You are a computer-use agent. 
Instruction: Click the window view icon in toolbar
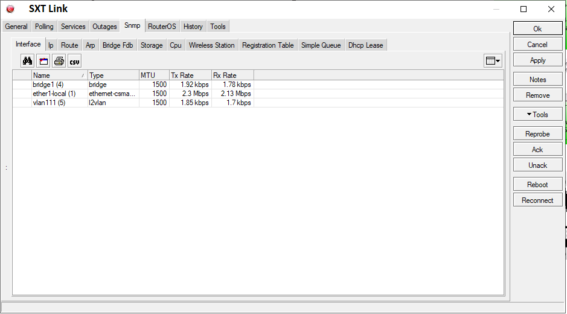coord(43,61)
